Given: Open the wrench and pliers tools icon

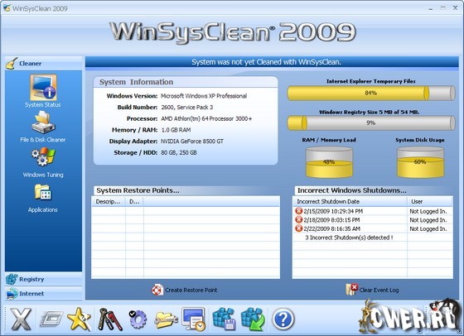Looking at the screenshot, I should [x=109, y=319].
